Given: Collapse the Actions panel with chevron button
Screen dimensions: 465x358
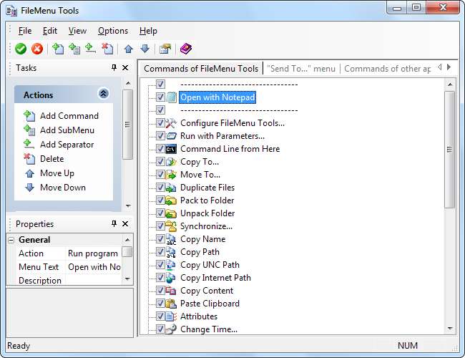Looking at the screenshot, I should pos(104,94).
